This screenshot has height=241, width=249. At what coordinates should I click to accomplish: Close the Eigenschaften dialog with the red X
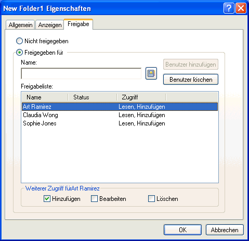click(241, 8)
